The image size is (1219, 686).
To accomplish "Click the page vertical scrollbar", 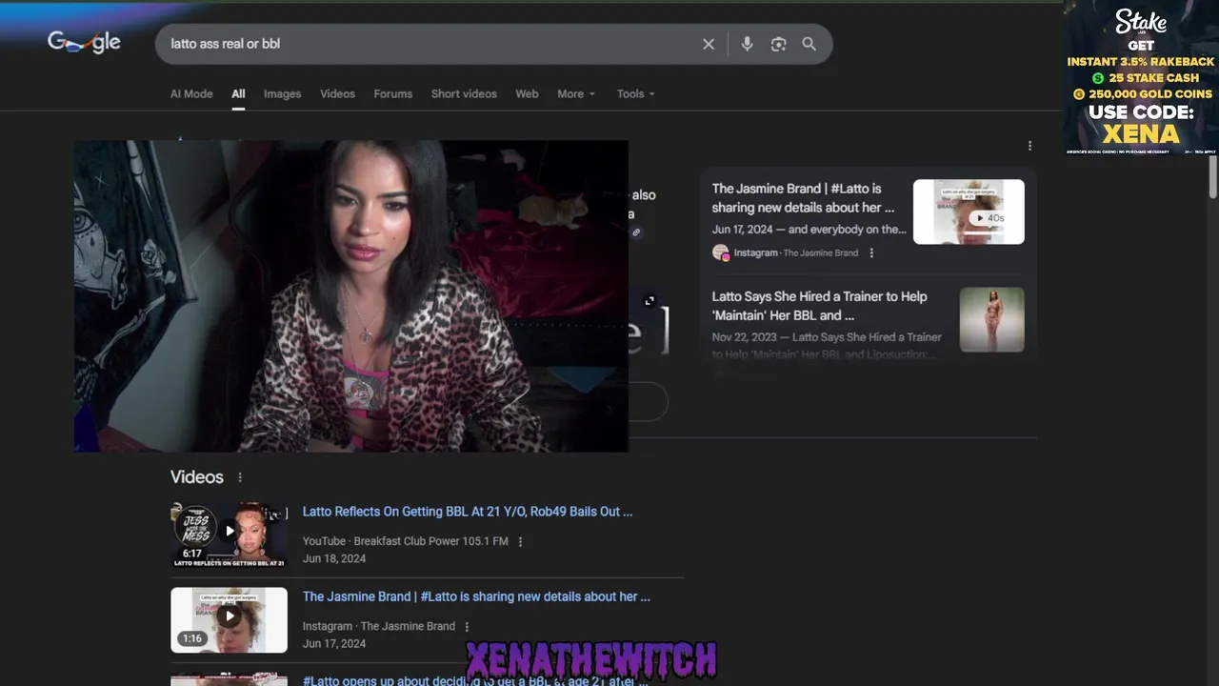I will click(1213, 177).
